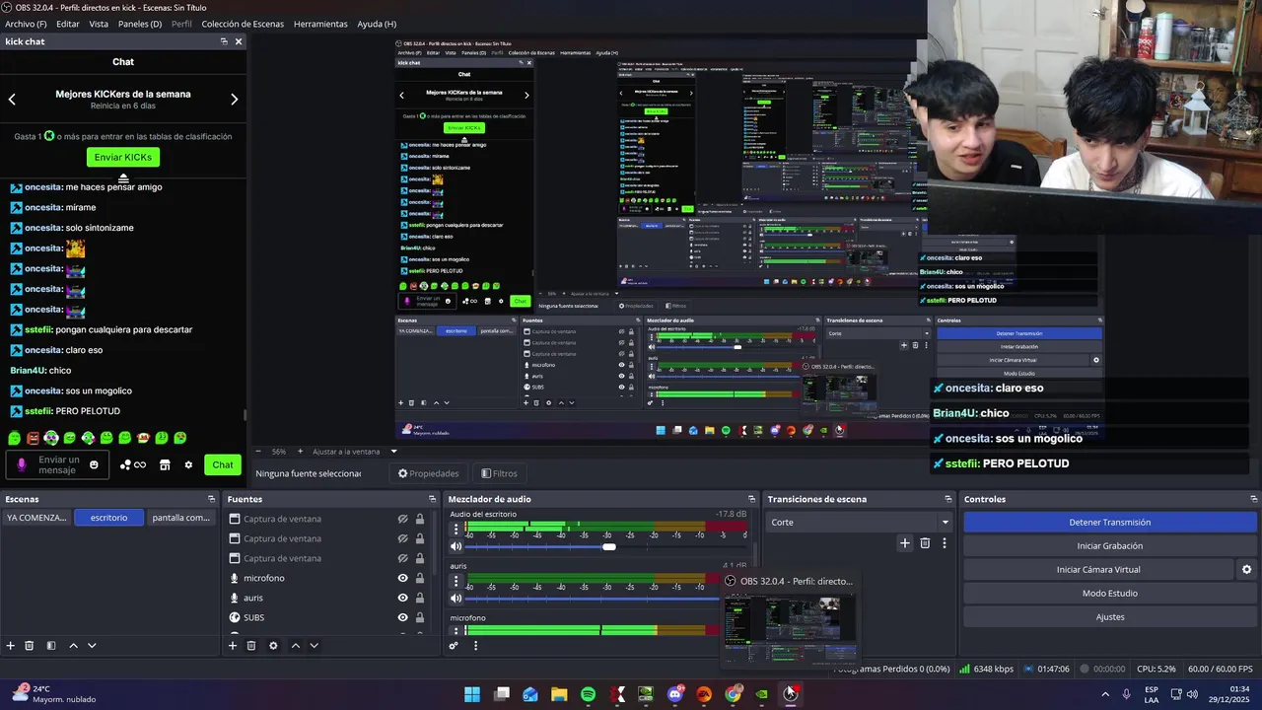Open preview scaling dropdown arrow

[x=393, y=452]
